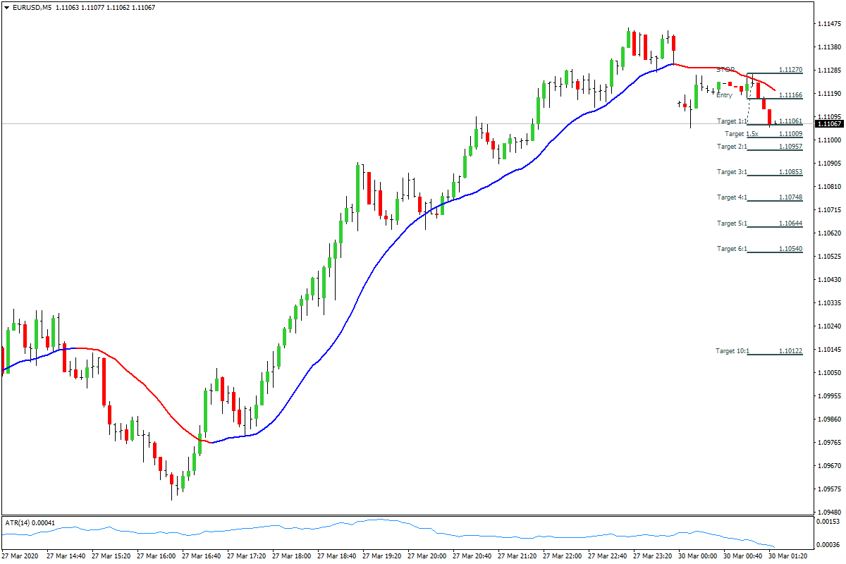This screenshot has width=846, height=564.
Task: Select the target price value 1.10644
Action: coord(790,223)
